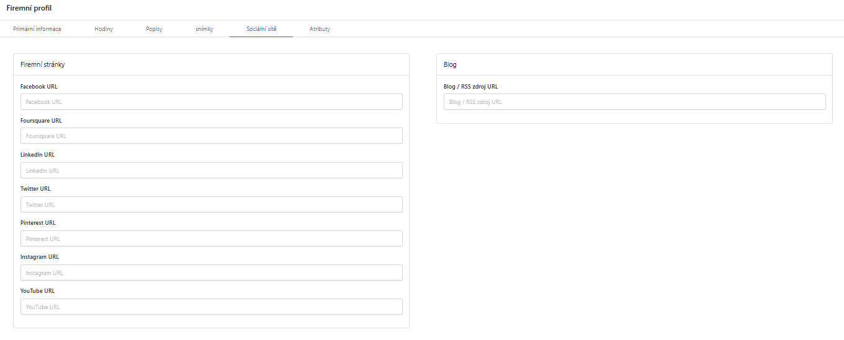Select the YouTube URL input box

click(x=212, y=307)
